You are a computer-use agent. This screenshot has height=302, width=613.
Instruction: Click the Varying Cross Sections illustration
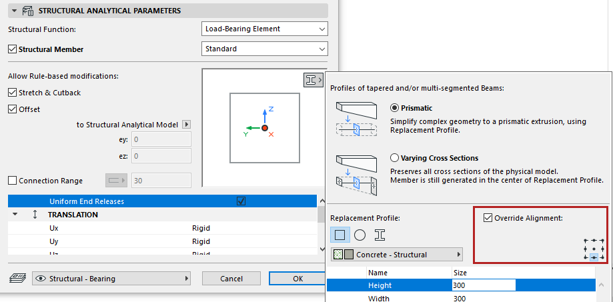pos(356,175)
